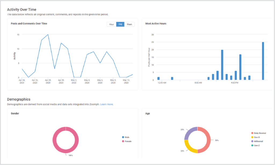
Task: Toggle the Millennial legend purple marker
Action: pos(252,141)
